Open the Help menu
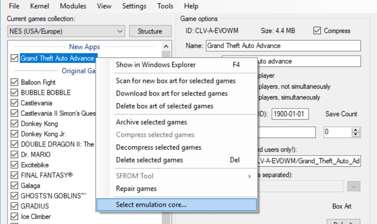 coord(191,6)
